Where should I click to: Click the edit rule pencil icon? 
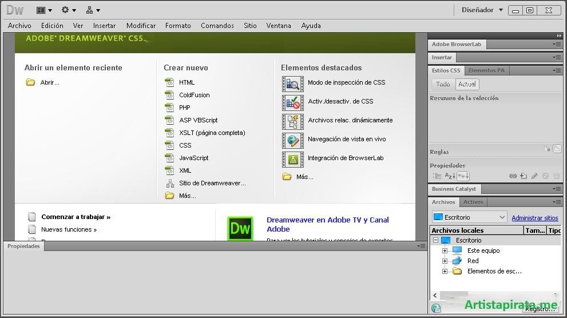[534, 176]
